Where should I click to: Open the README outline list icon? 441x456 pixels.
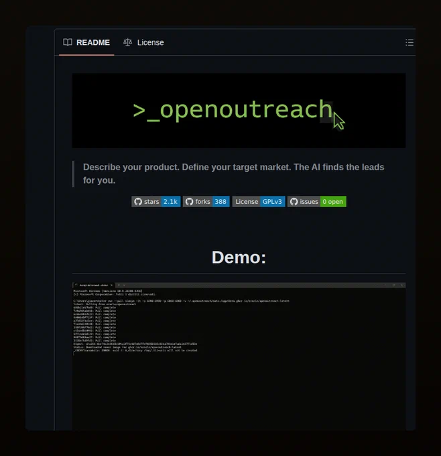(x=409, y=42)
